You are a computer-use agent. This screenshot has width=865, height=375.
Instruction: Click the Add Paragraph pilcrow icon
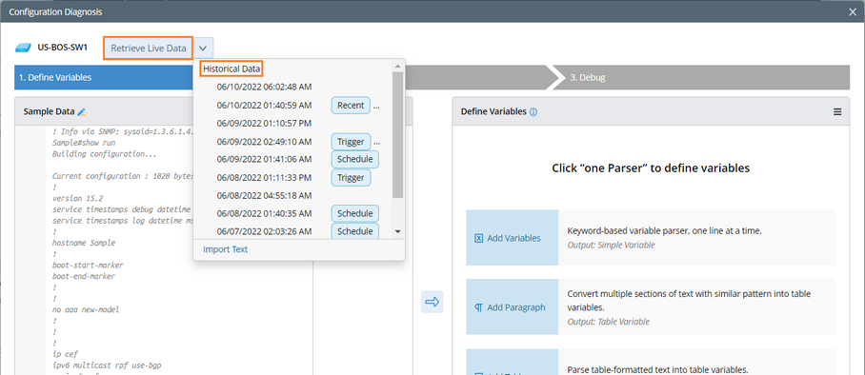tap(479, 307)
